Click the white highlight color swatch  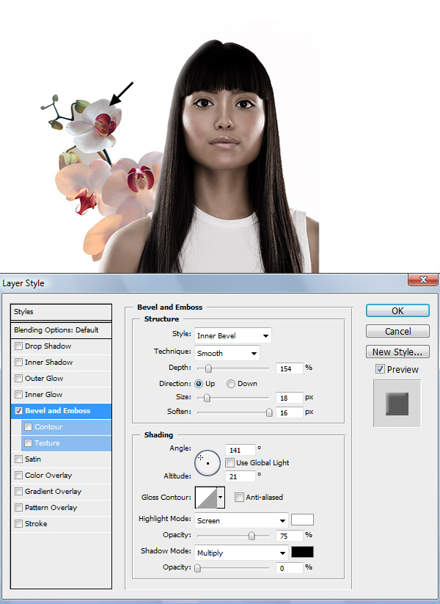coord(302,520)
